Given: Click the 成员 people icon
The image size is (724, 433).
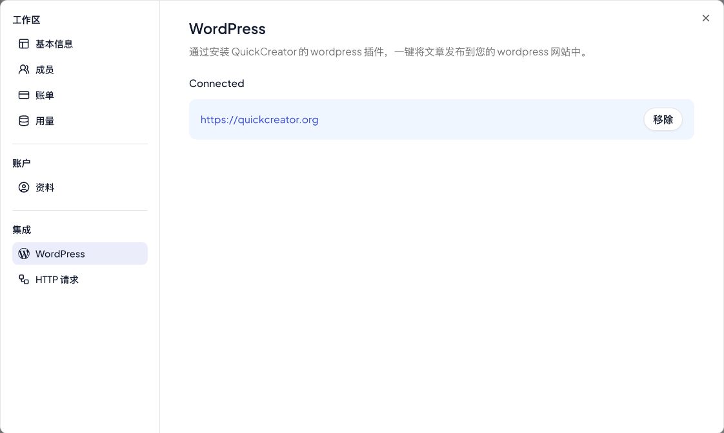Looking at the screenshot, I should [x=23, y=70].
